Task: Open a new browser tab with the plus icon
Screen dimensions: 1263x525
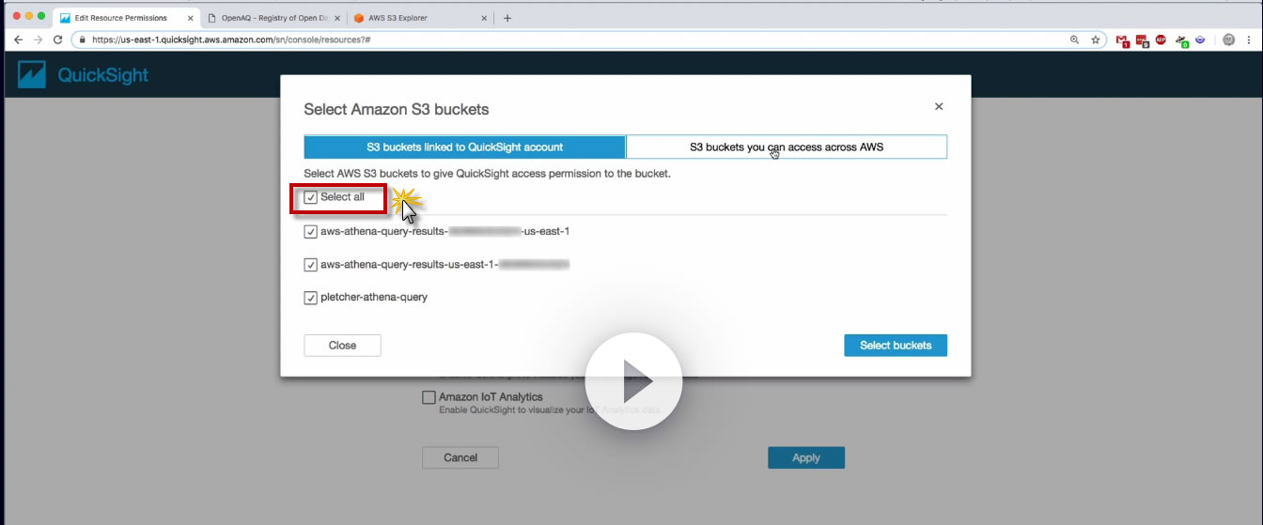Action: [x=507, y=18]
